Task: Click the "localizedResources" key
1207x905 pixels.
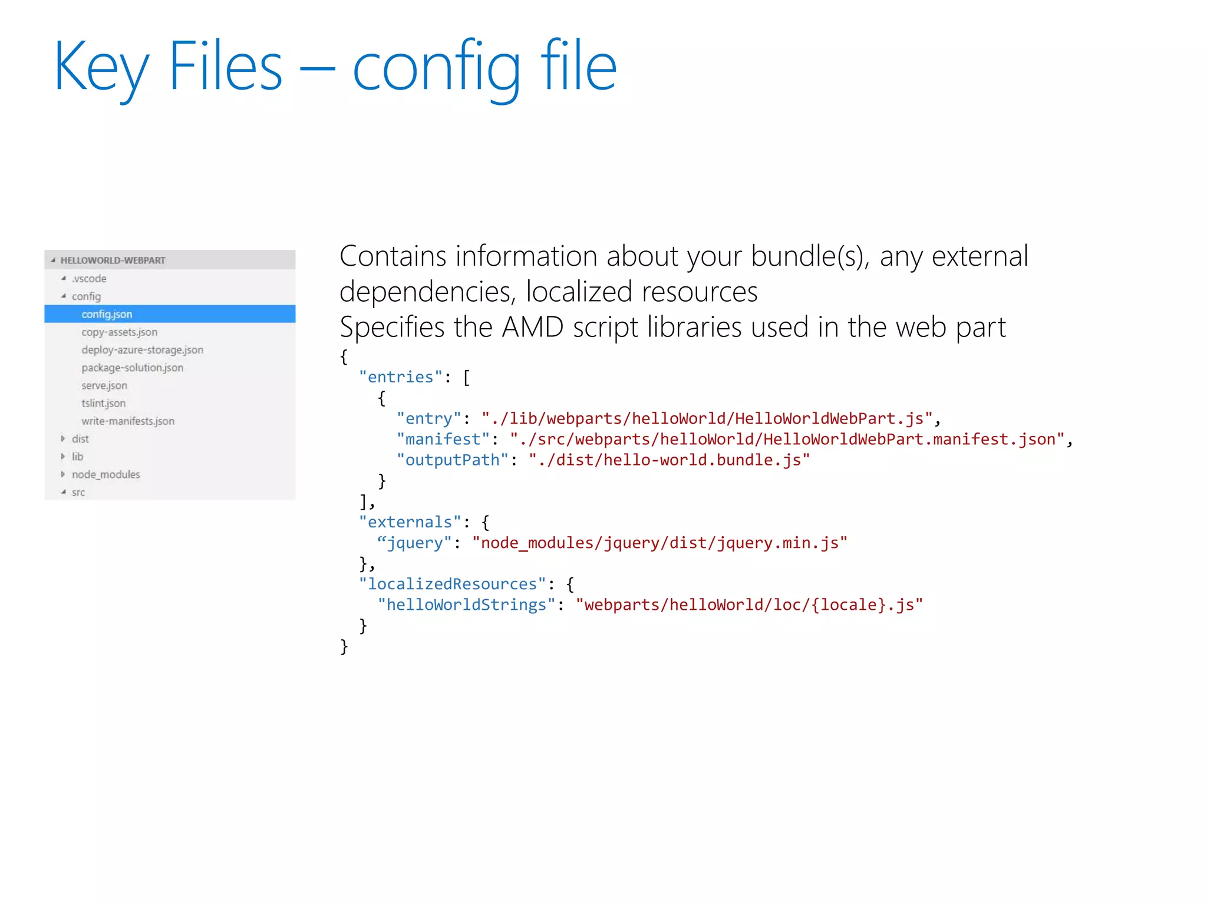Action: (453, 584)
